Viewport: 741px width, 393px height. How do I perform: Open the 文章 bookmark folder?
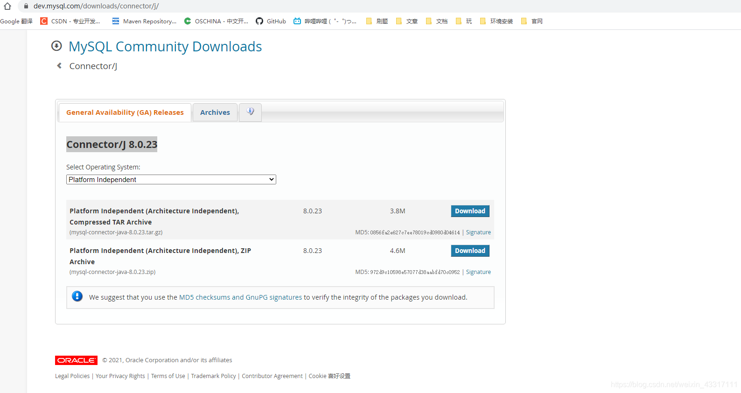[x=406, y=21]
